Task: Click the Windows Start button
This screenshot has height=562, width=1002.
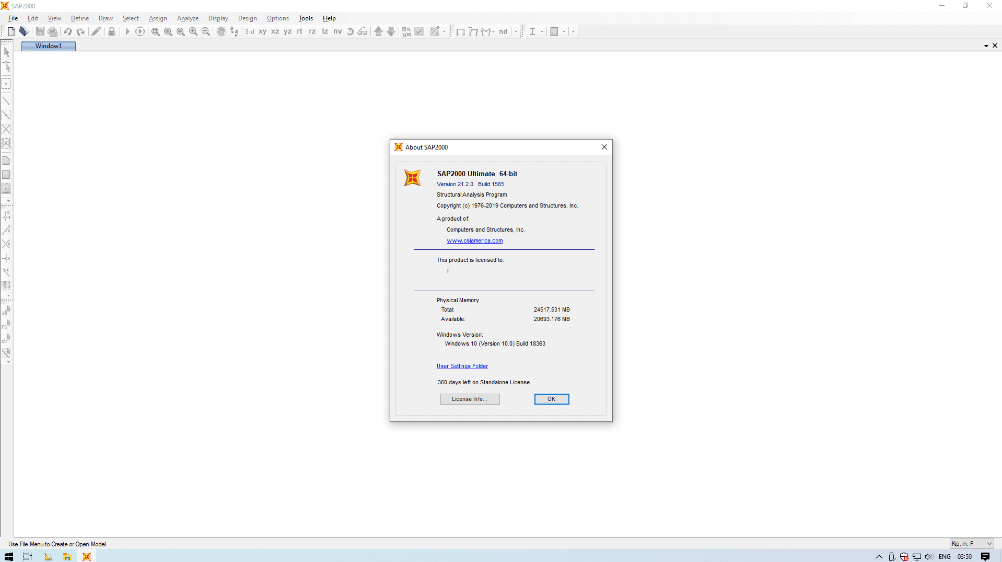Action: [9, 556]
